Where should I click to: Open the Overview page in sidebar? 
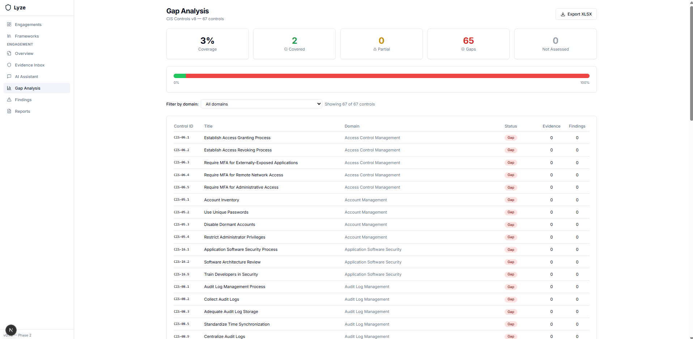tap(24, 53)
